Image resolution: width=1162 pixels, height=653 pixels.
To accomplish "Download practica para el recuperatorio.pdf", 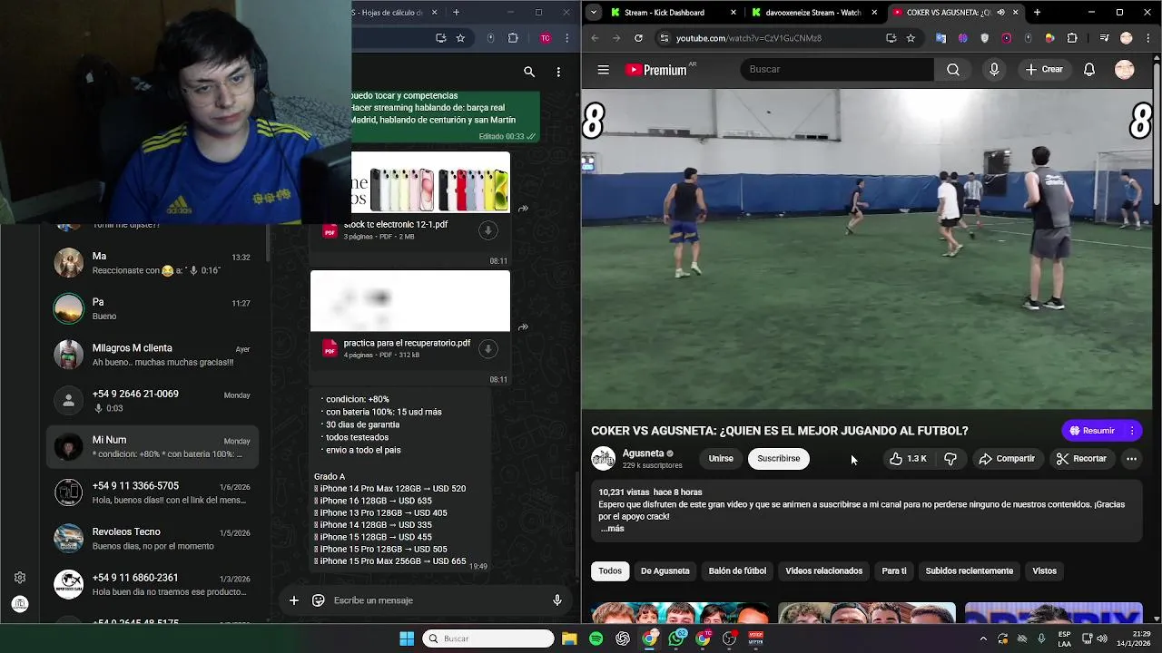I will pos(487,349).
